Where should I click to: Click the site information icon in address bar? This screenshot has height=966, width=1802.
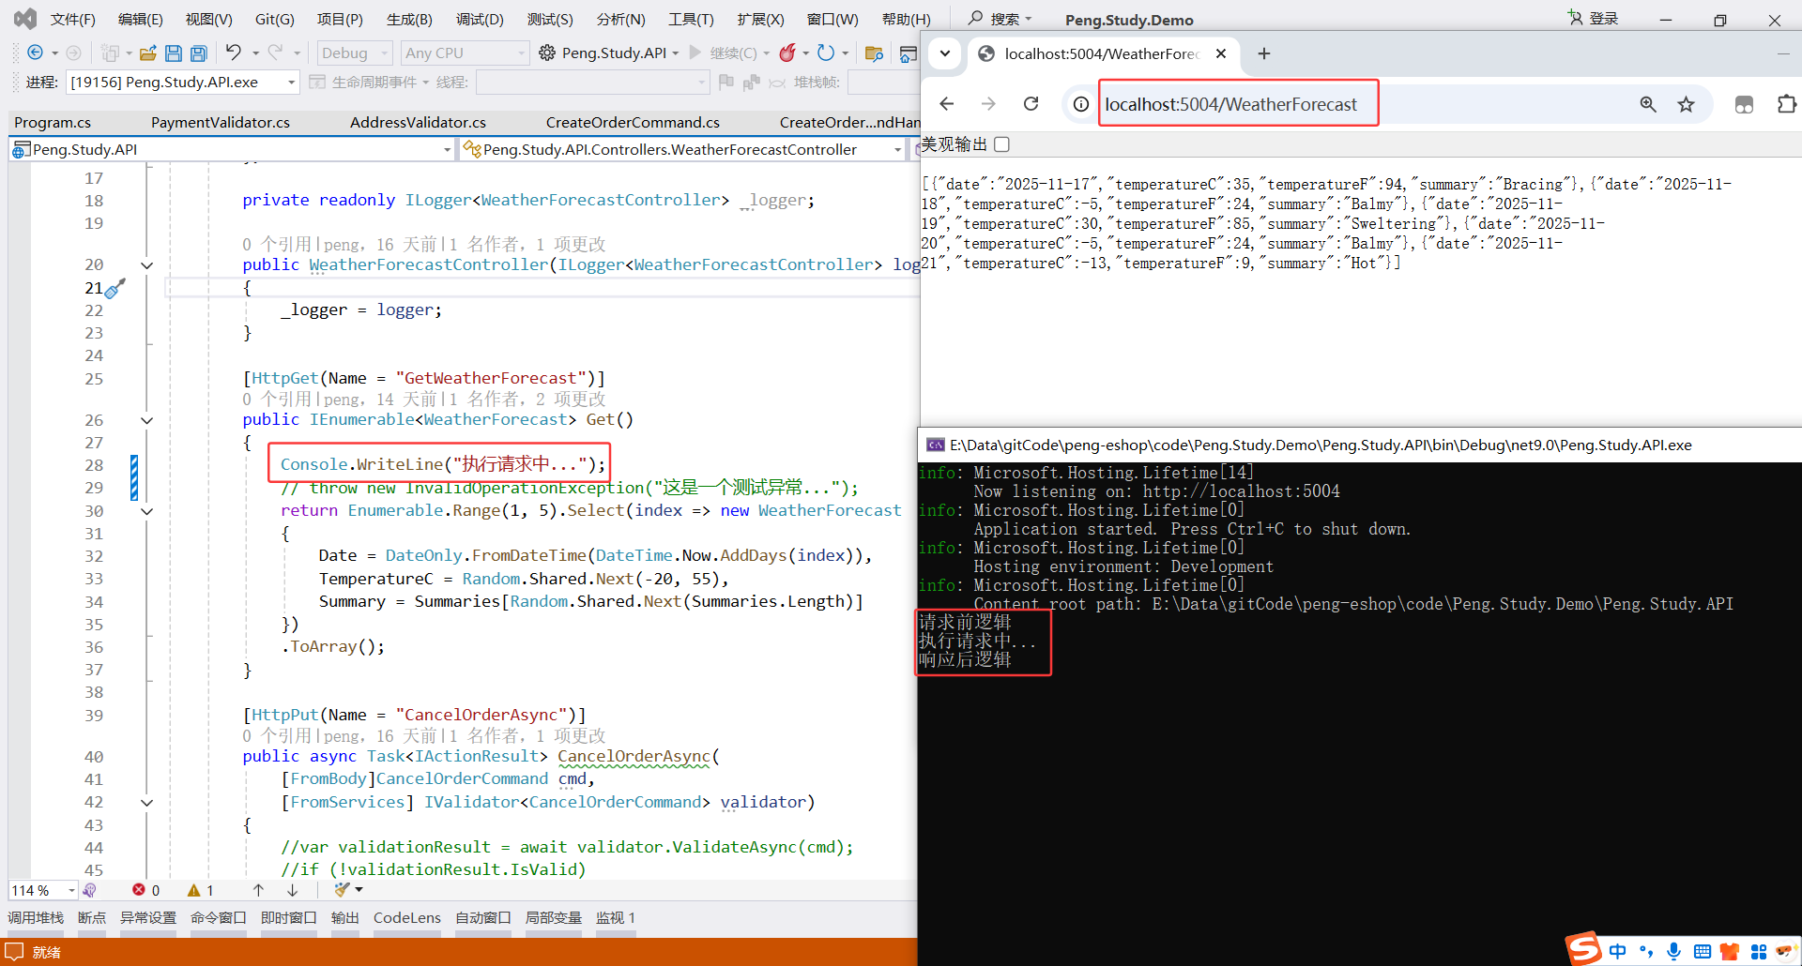(x=1081, y=104)
